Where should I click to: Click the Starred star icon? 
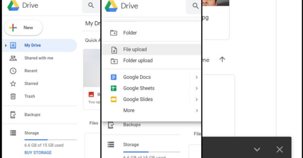coord(13,84)
